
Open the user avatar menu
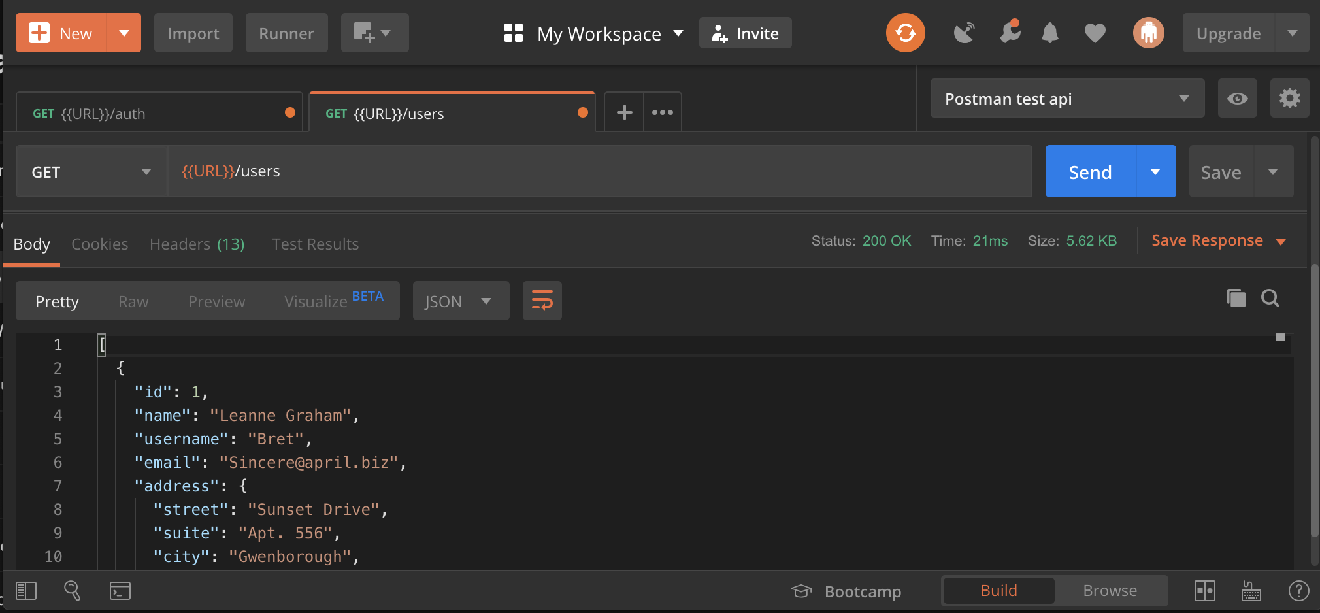click(x=1149, y=33)
